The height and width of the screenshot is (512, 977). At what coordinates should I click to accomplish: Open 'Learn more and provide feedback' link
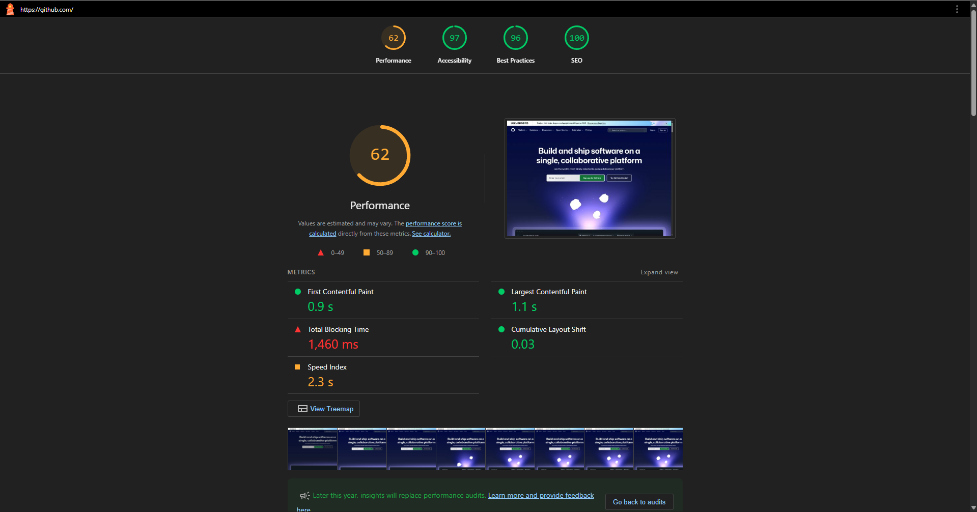[x=541, y=495]
